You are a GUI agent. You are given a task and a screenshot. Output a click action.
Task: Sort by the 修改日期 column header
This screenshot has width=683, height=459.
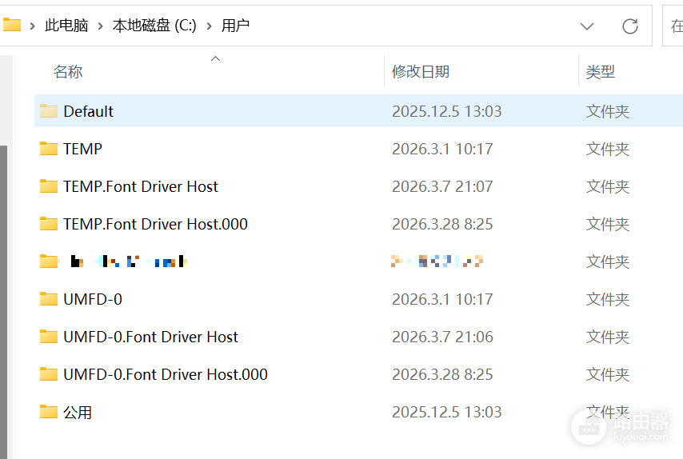point(421,71)
